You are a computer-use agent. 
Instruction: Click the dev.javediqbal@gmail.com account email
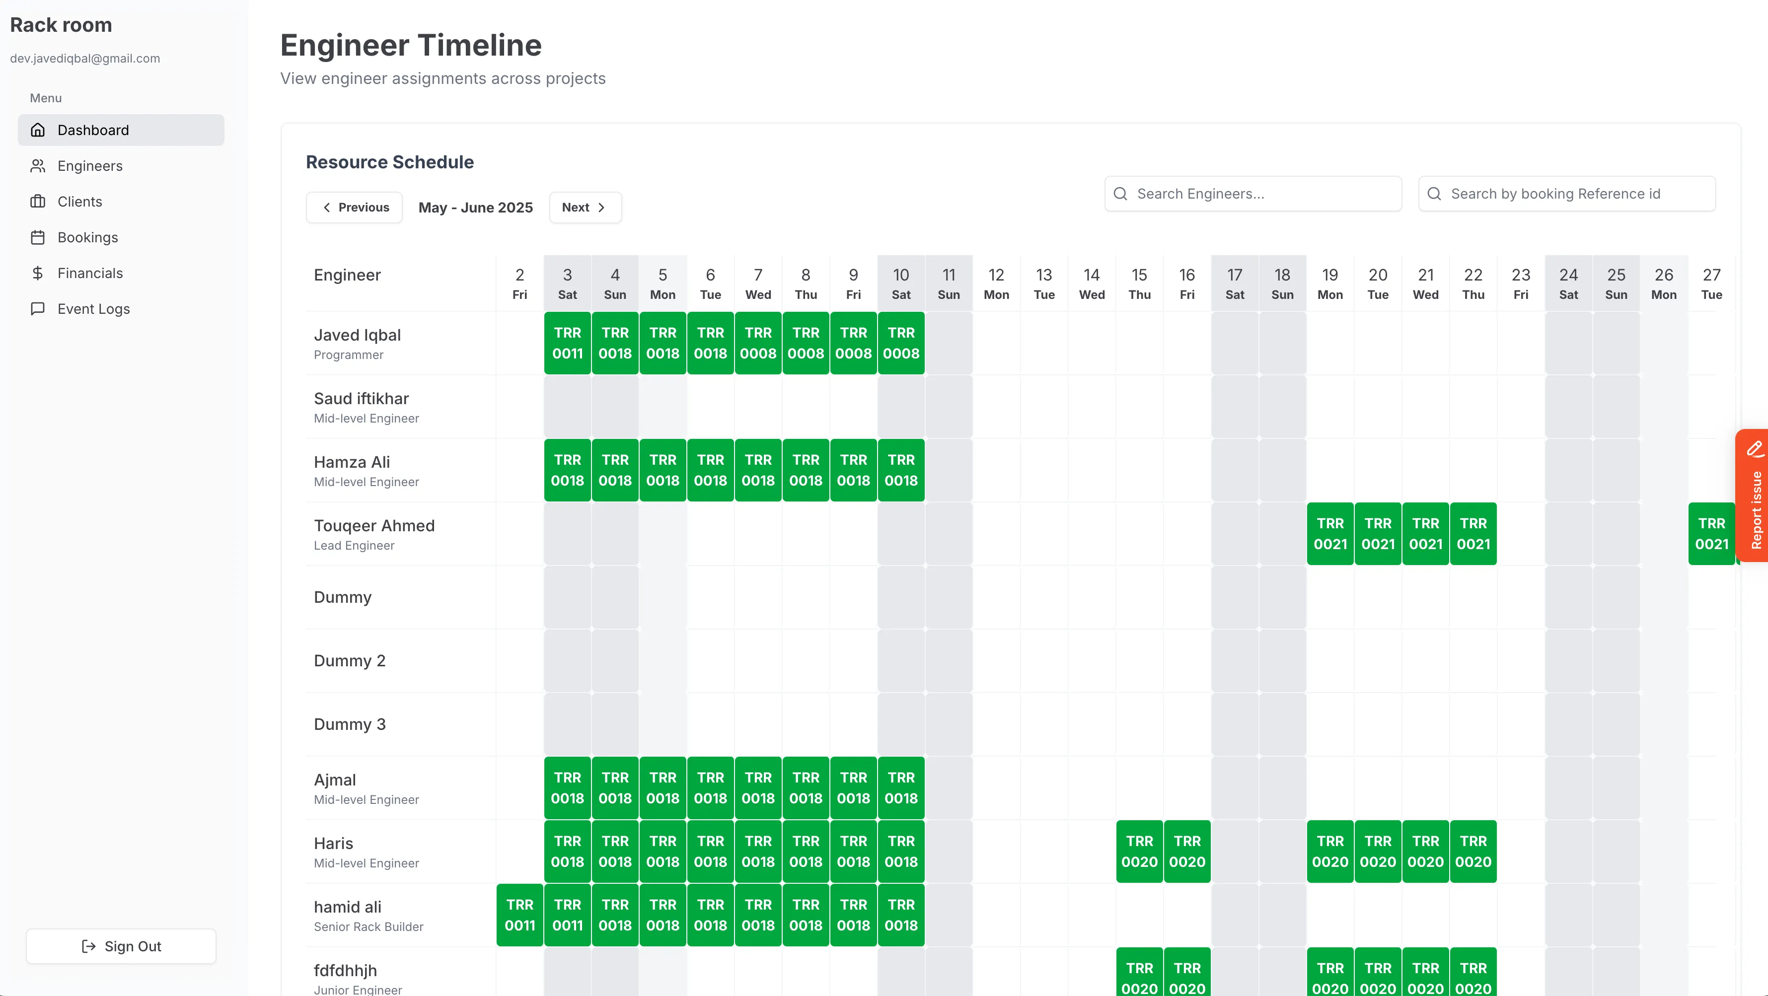tap(85, 58)
